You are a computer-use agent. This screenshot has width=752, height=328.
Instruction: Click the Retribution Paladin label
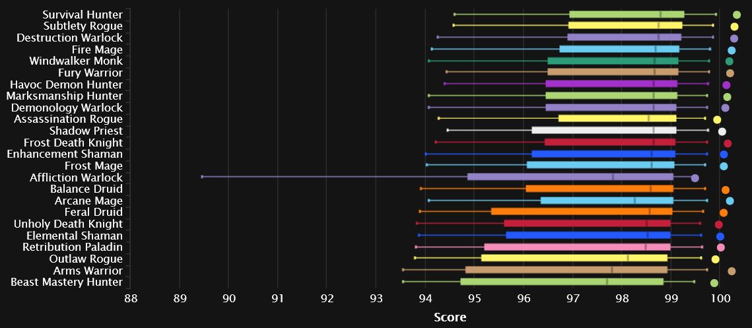[x=73, y=247]
